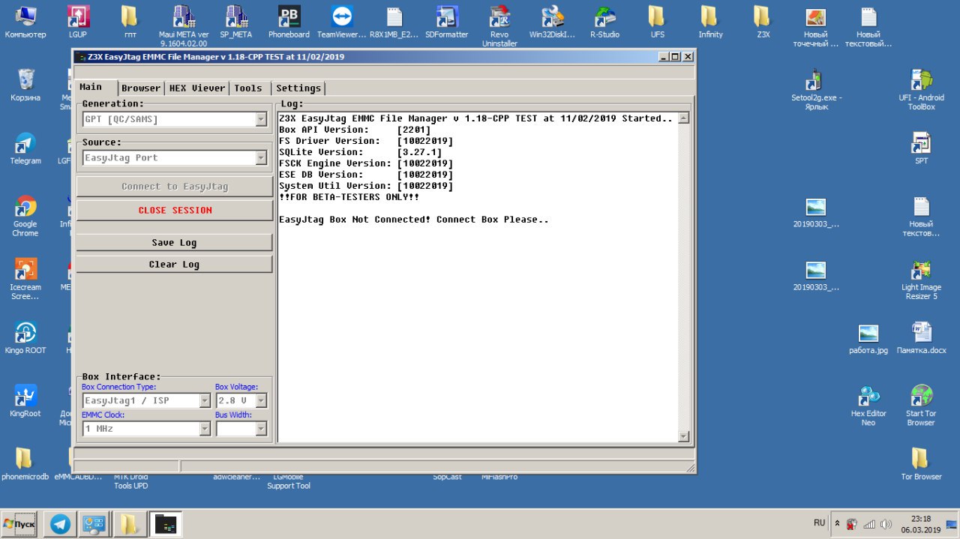Click the 'Box Not Connected' log line
The image size is (960, 539).
(414, 220)
